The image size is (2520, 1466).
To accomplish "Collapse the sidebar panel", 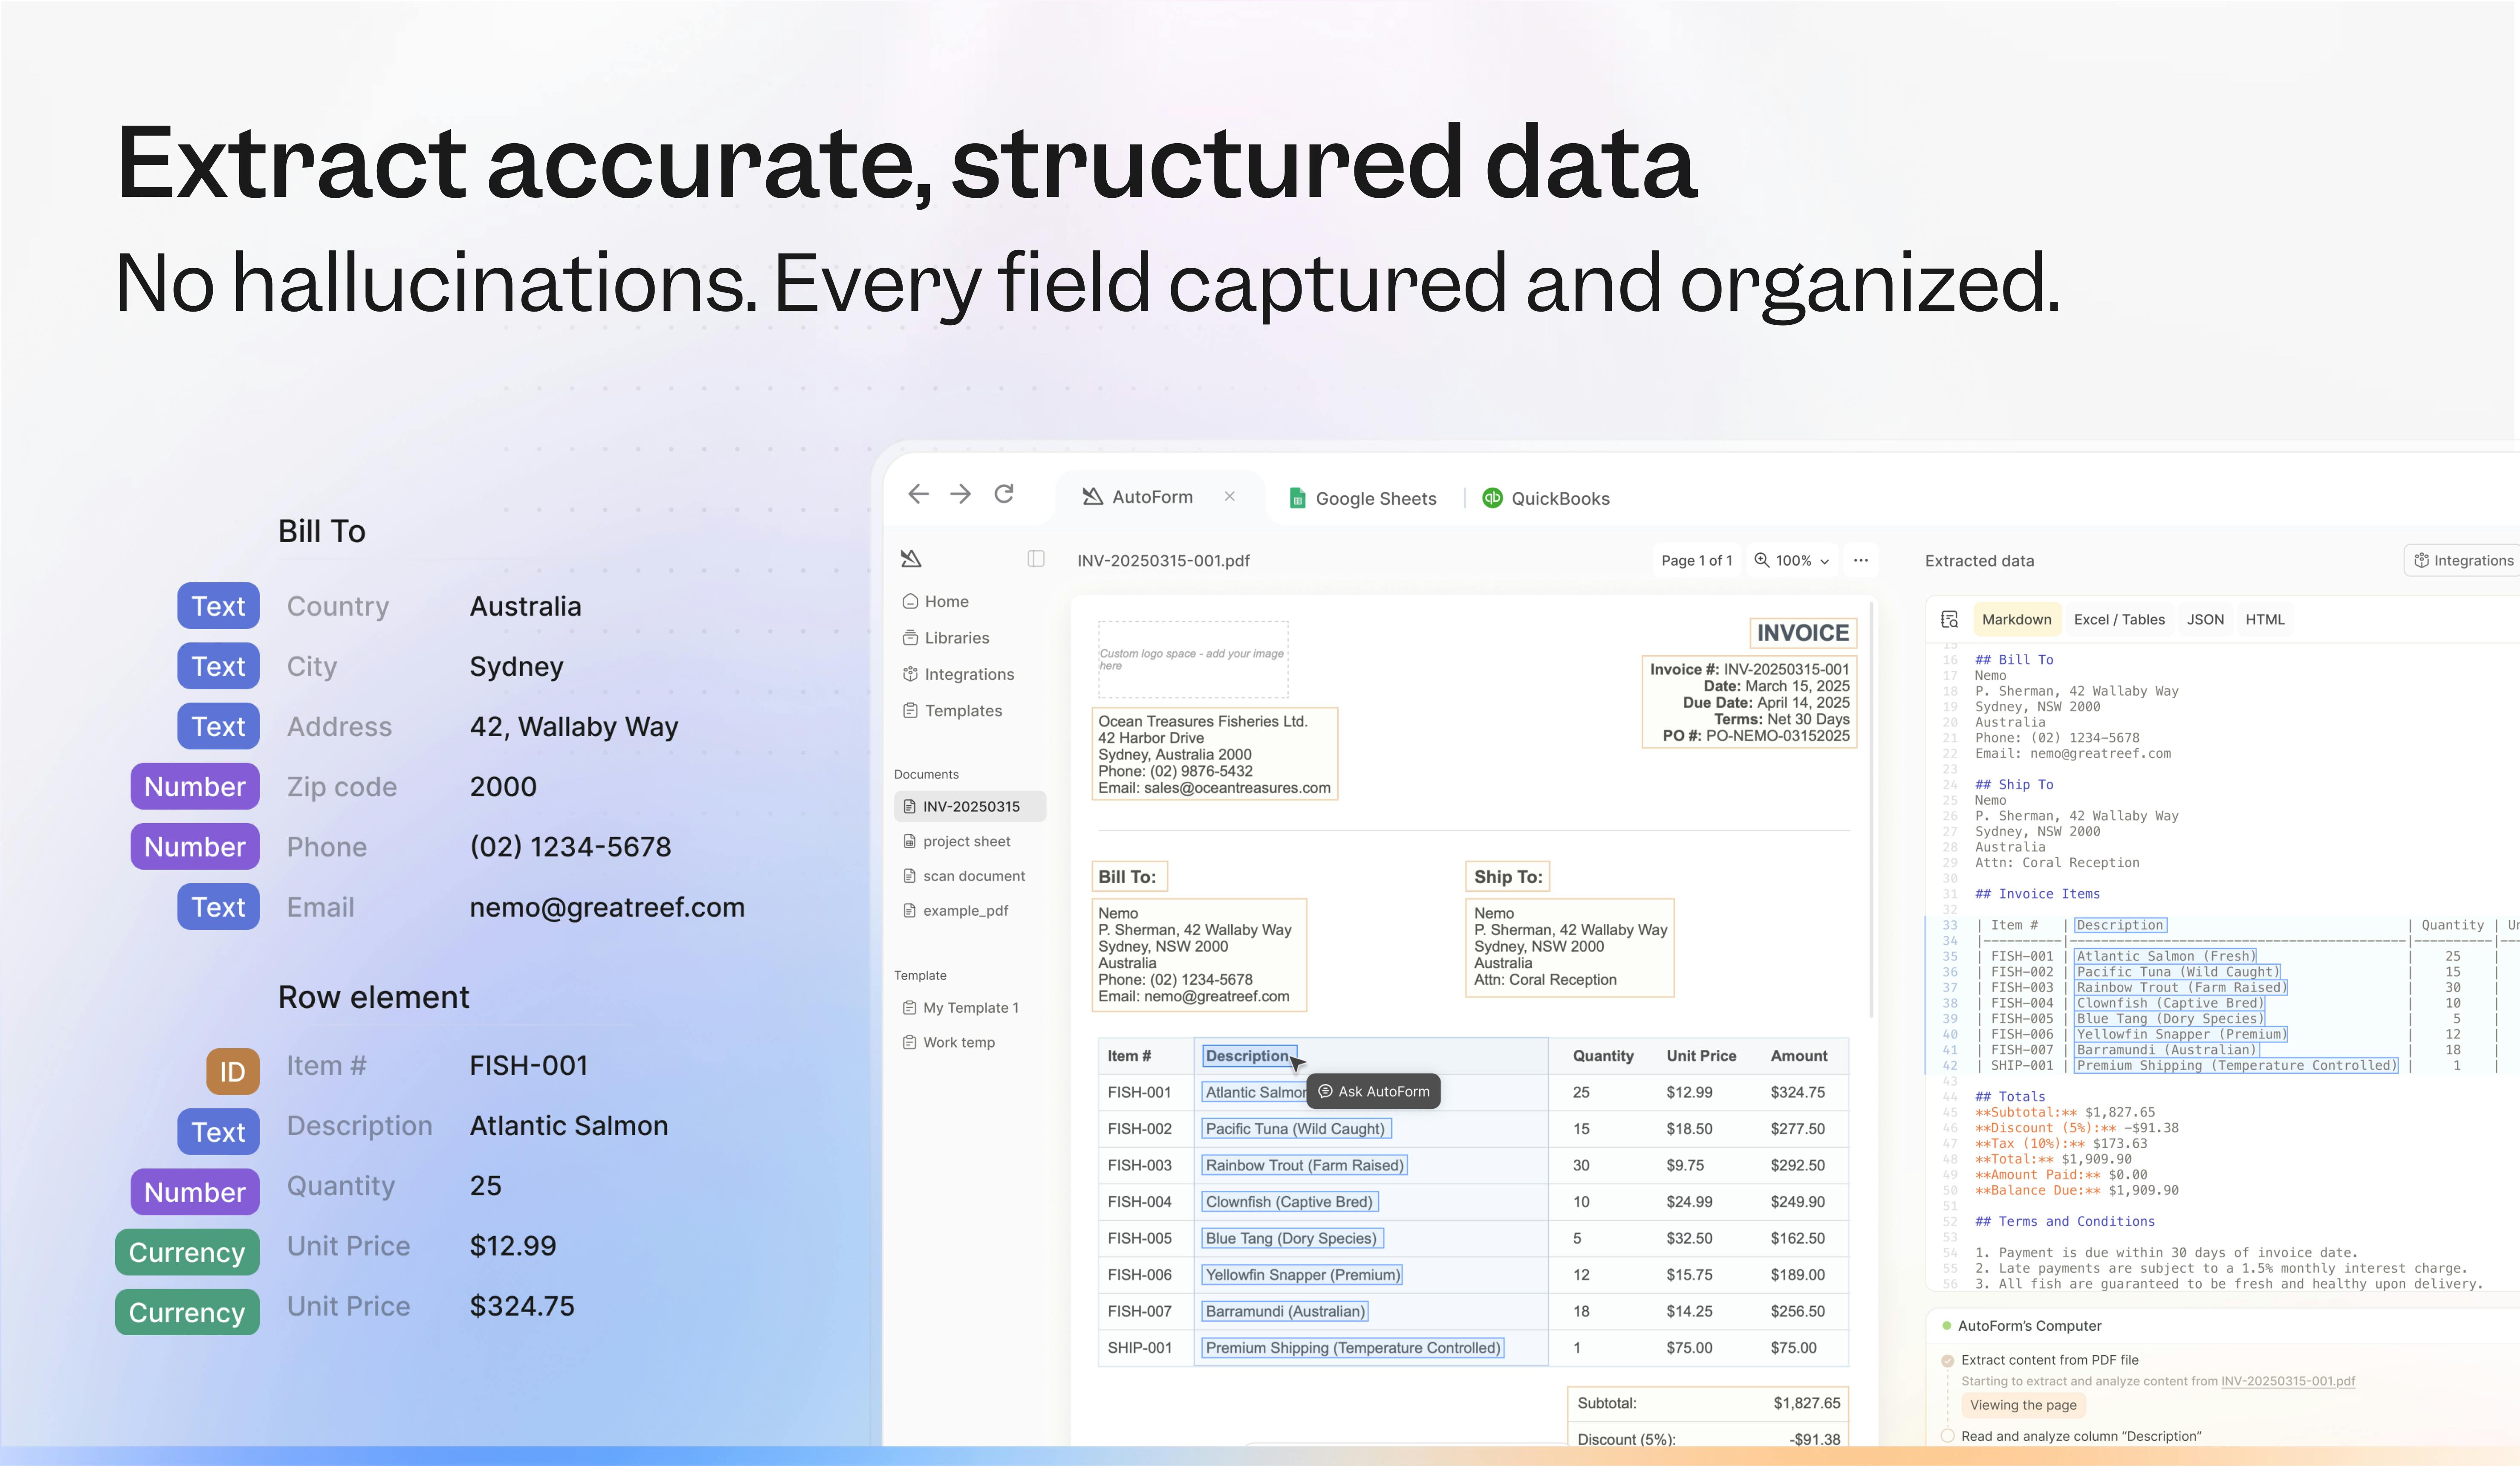I will (x=1036, y=559).
